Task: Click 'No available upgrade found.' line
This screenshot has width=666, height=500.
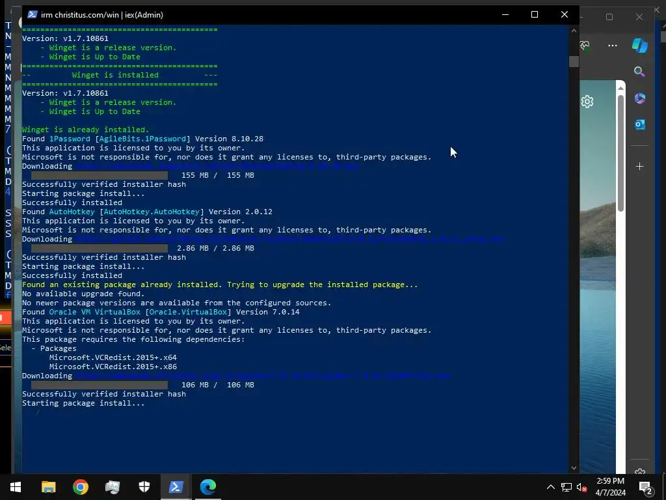Action: (x=83, y=294)
